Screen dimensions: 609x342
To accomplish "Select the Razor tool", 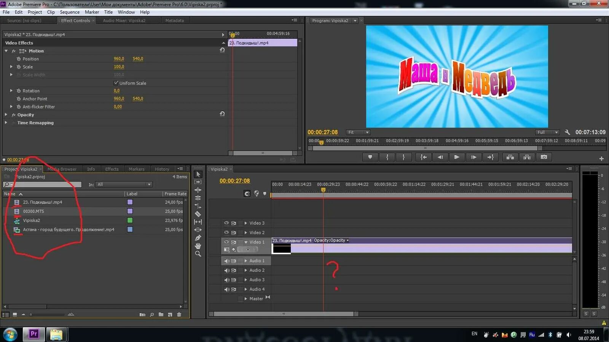I will [198, 214].
